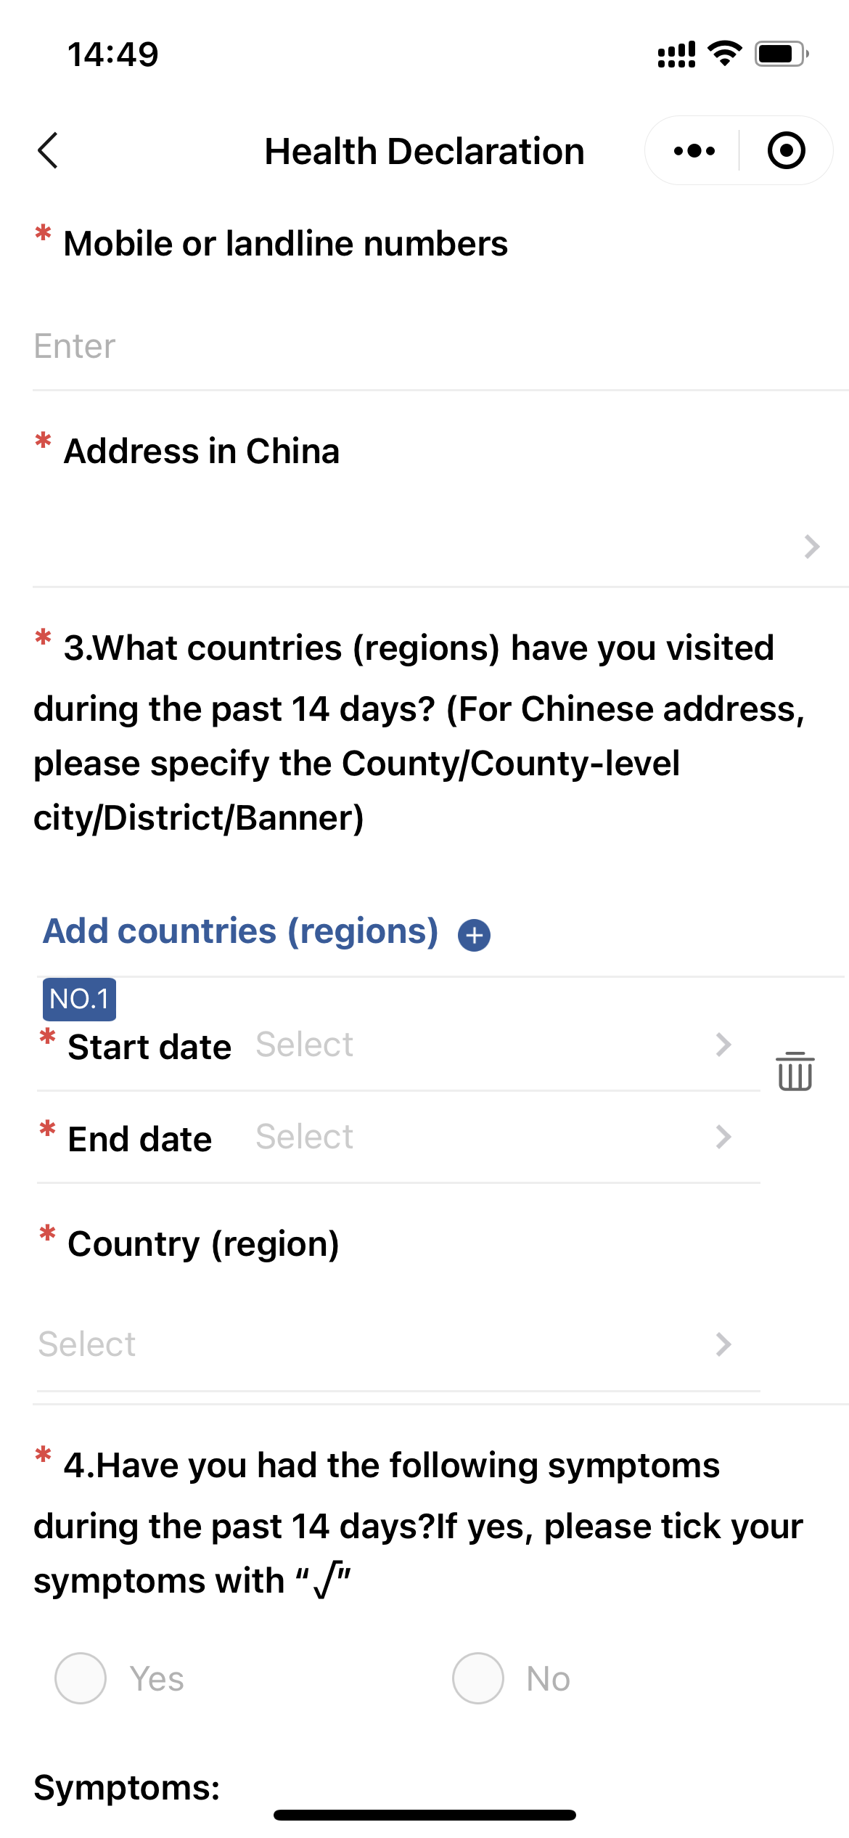
Task: Select the No symptoms radio button
Action: [477, 1678]
